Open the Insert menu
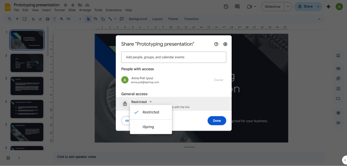The height and width of the screenshot is (166, 347). 46,10
